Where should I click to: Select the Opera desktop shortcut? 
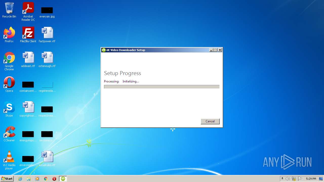point(9,84)
